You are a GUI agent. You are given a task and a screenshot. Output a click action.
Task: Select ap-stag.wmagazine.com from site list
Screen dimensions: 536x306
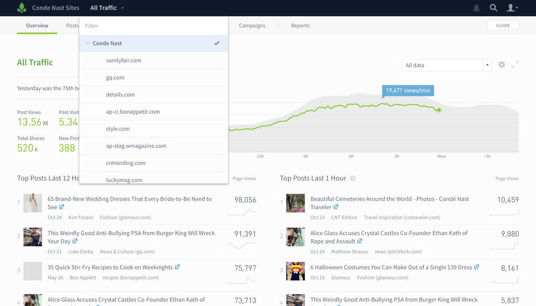pos(154,145)
